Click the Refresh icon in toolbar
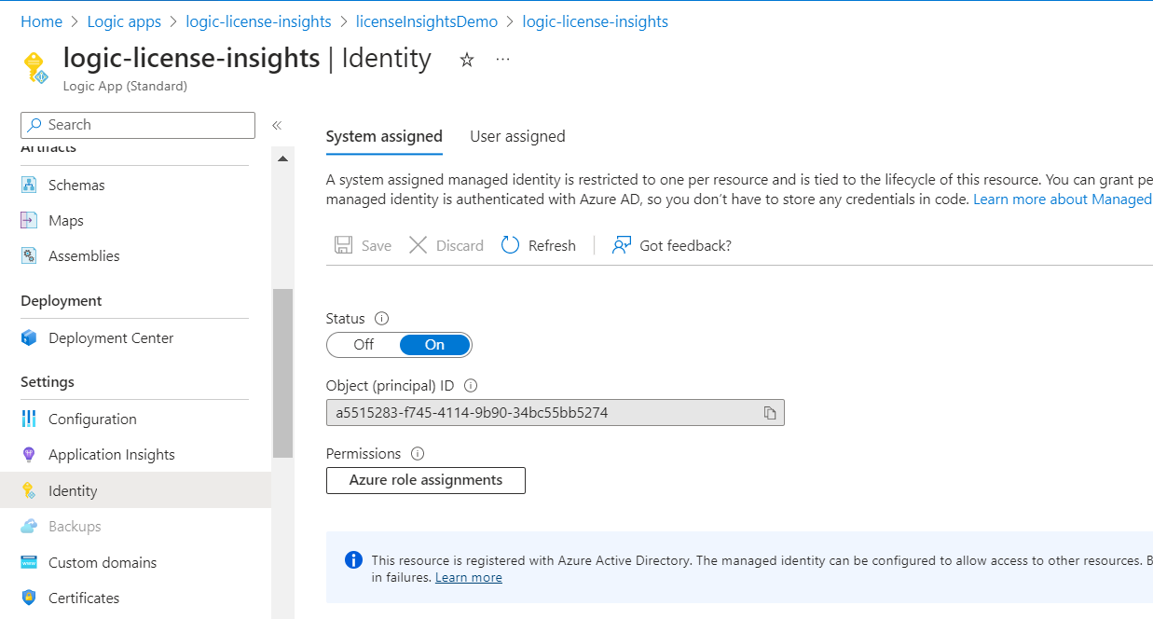The image size is (1153, 619). click(x=510, y=245)
